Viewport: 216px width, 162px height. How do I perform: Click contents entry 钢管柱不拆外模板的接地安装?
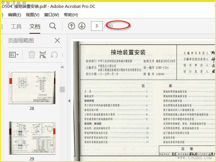click(x=178, y=119)
